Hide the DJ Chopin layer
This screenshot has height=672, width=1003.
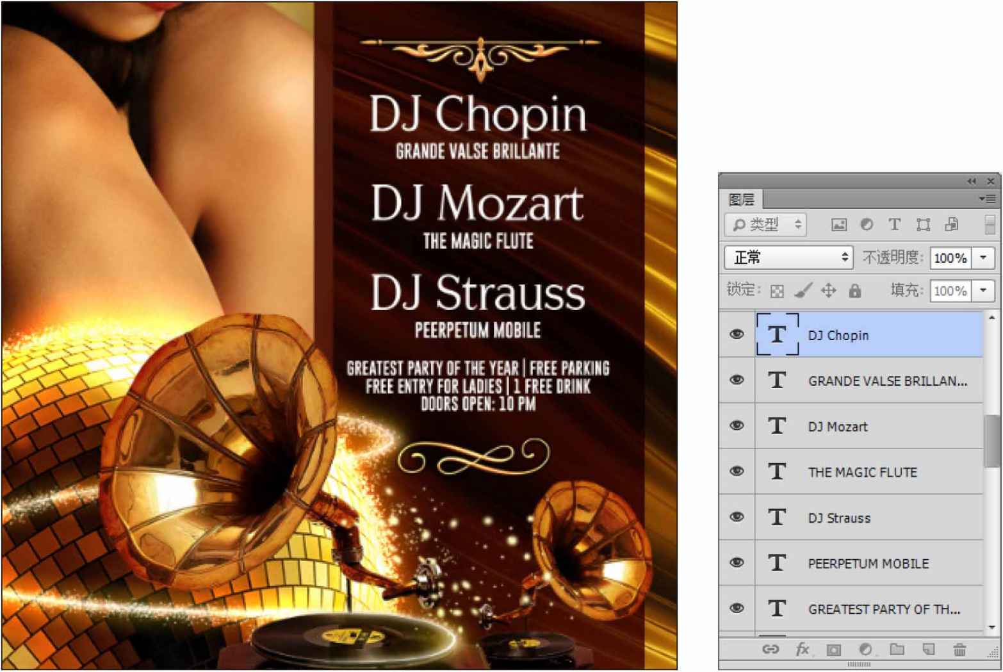click(737, 334)
